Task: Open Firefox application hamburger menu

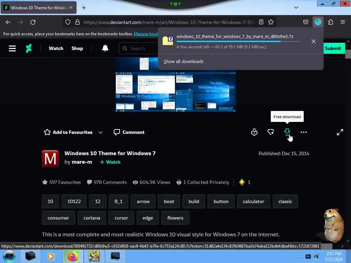Action: pyautogui.click(x=343, y=22)
